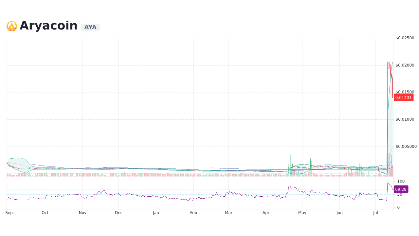This screenshot has width=419, height=236.
Task: Click the Aryacoin logo icon
Action: point(11,26)
